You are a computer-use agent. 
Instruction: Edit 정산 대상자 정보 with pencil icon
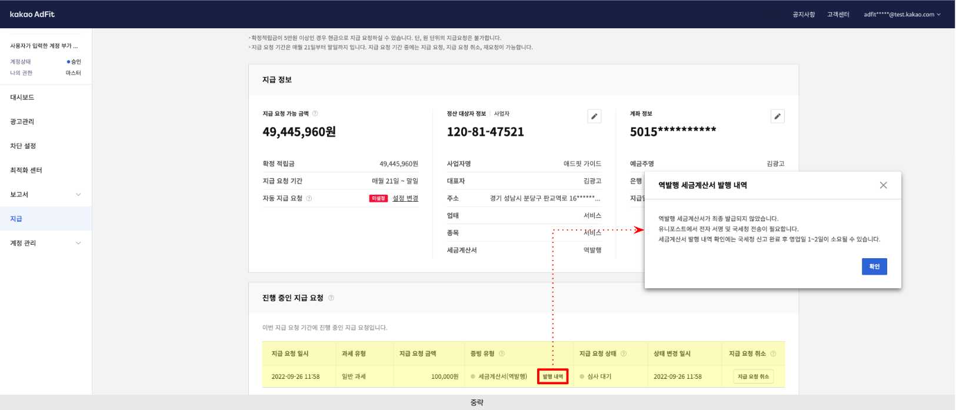(x=594, y=116)
